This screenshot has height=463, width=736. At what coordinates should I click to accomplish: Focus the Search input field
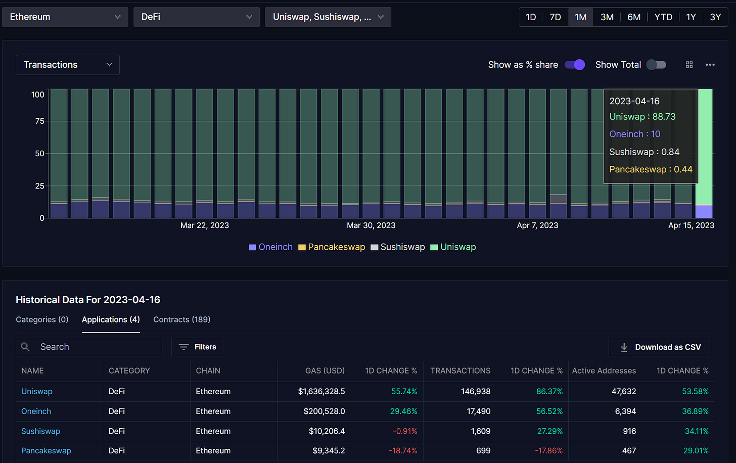coord(89,347)
